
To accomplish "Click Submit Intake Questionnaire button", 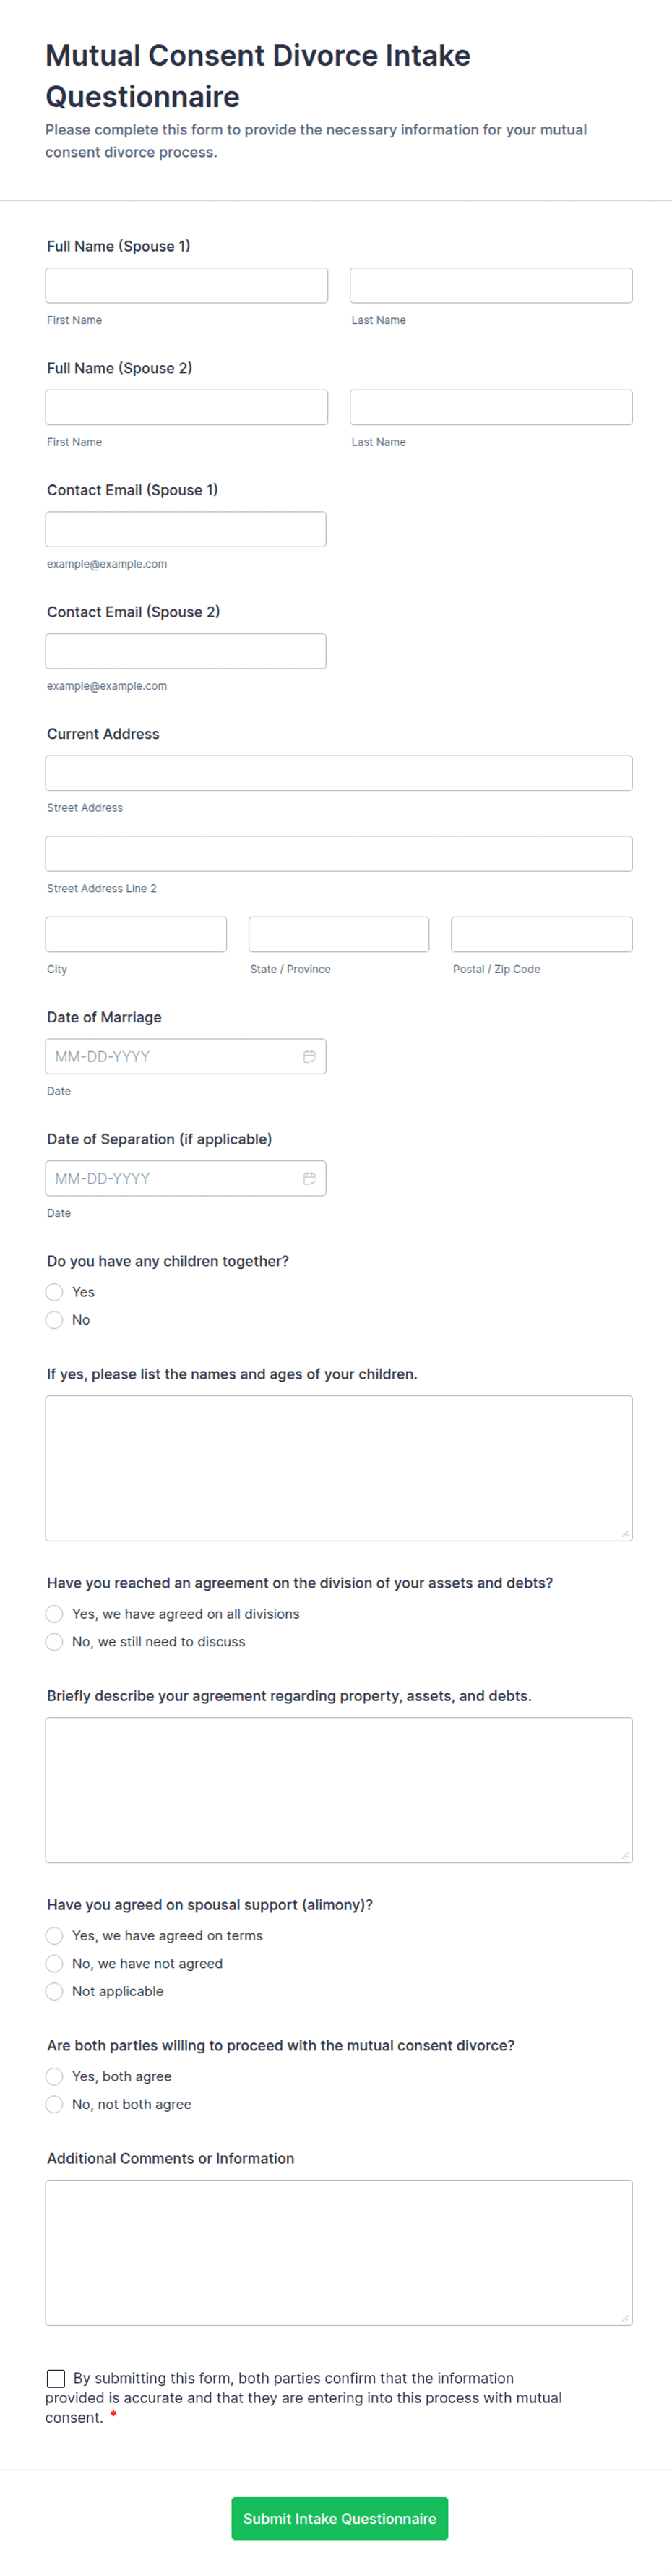I will (339, 2518).
